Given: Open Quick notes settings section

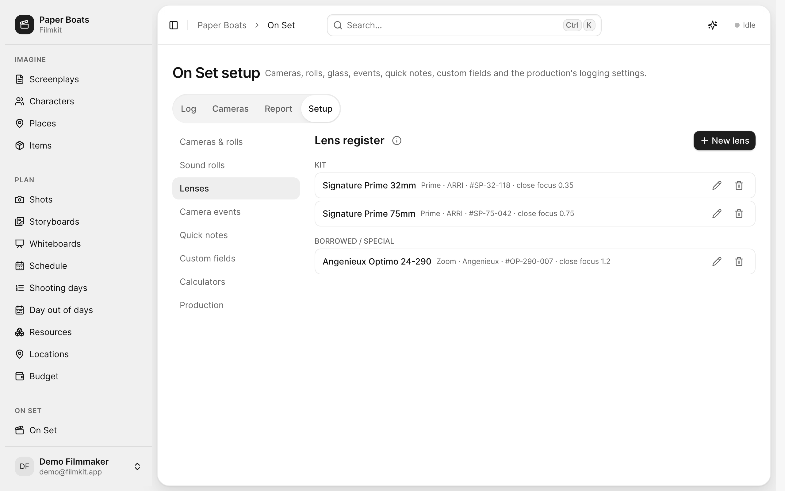Looking at the screenshot, I should 236,235.
